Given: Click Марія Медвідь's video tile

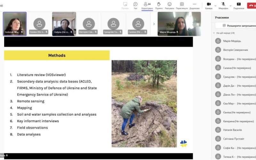Looking at the screenshot, I should pos(179,24).
